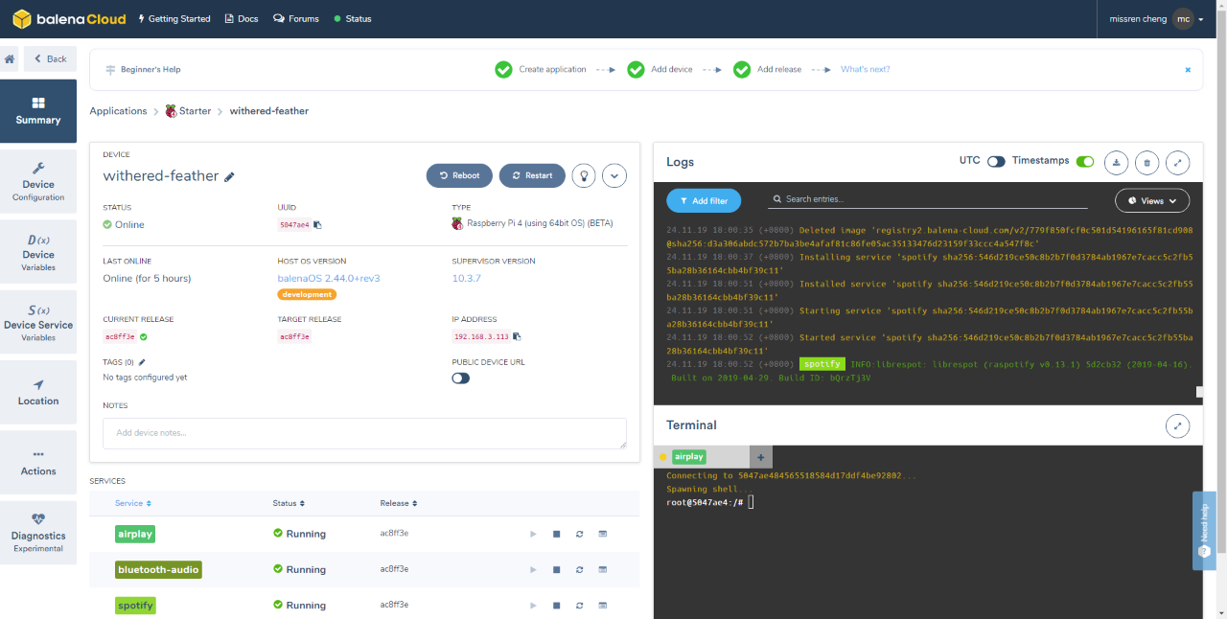Sort services by Status column
The width and height of the screenshot is (1227, 619).
[289, 503]
